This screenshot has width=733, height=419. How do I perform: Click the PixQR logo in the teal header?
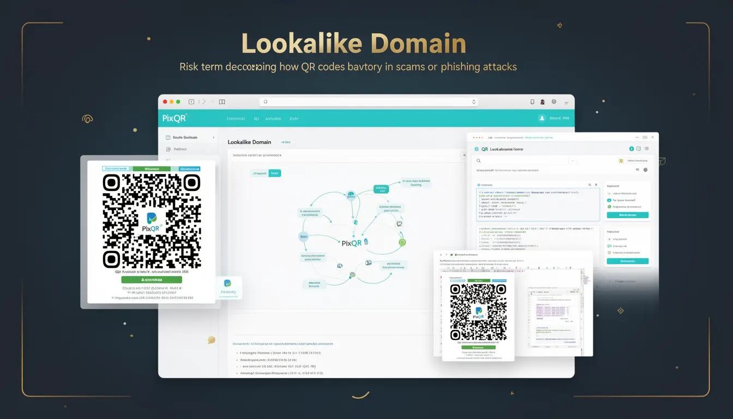[175, 118]
